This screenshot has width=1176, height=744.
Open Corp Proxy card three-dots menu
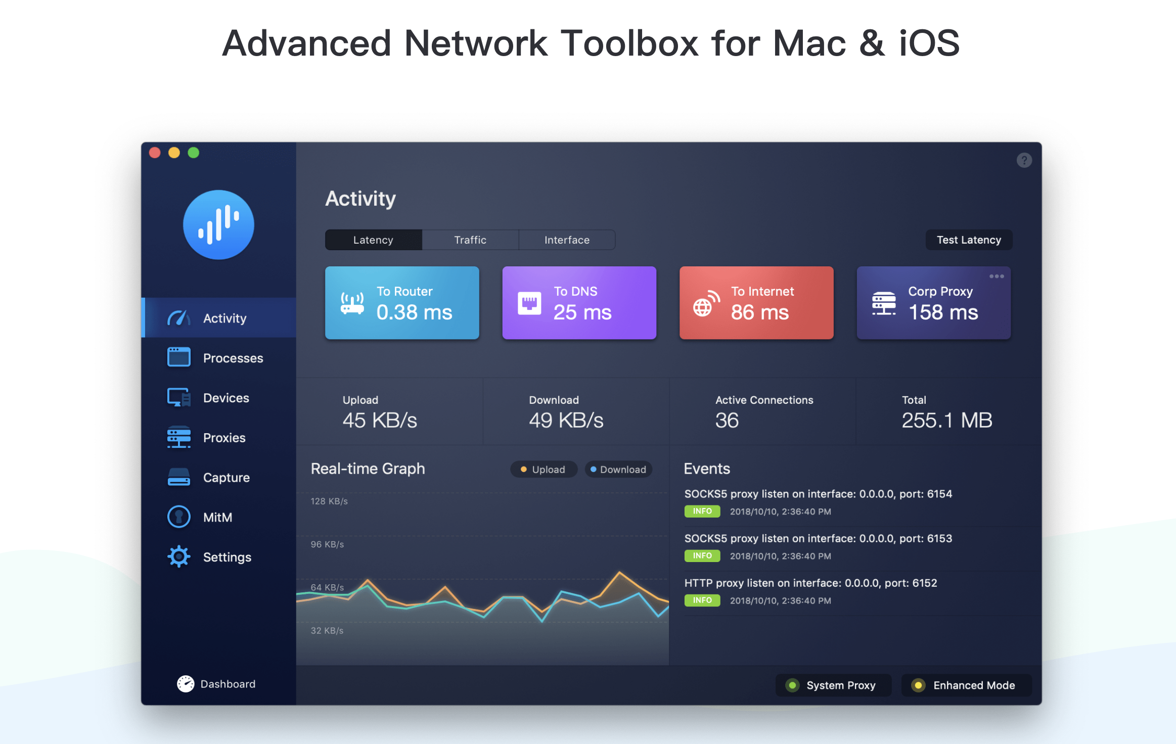[x=996, y=276]
